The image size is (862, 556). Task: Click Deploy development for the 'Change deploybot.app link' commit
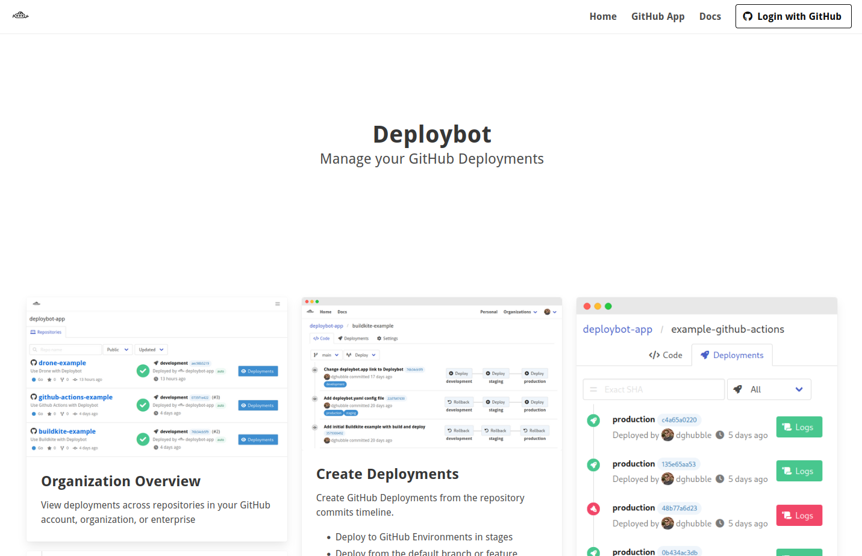[459, 373]
